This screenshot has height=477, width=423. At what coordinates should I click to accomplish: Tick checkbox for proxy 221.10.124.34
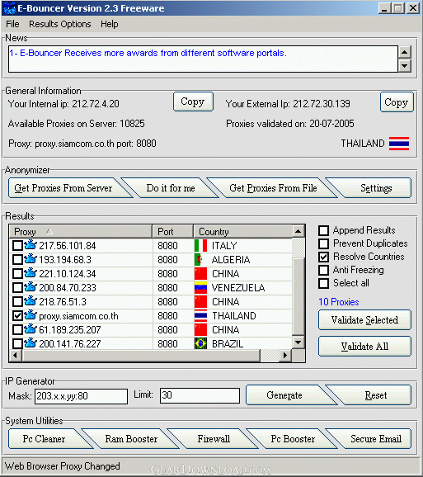click(x=17, y=273)
